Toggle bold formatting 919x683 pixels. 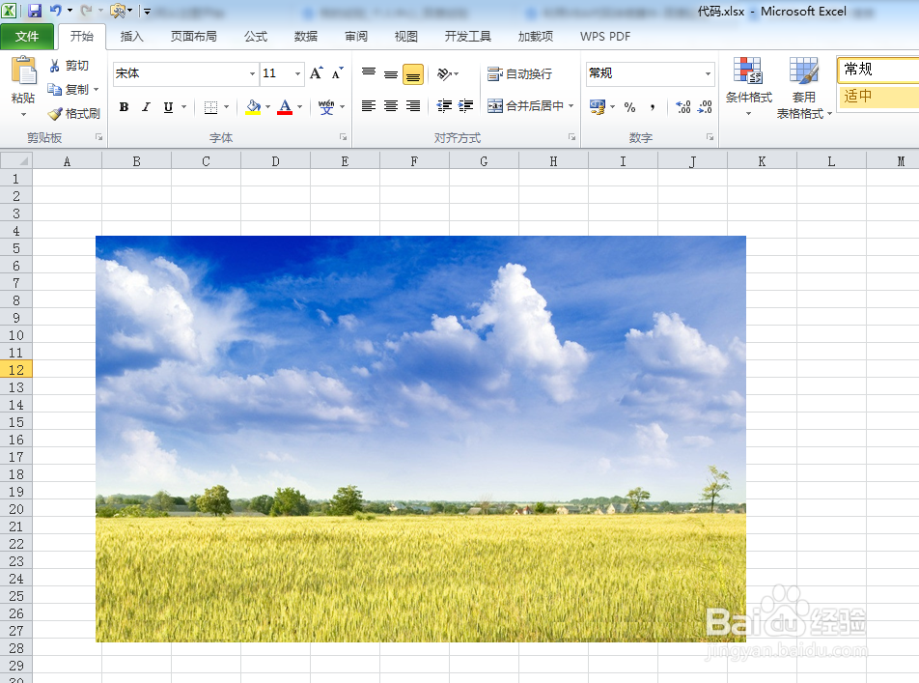coord(124,107)
